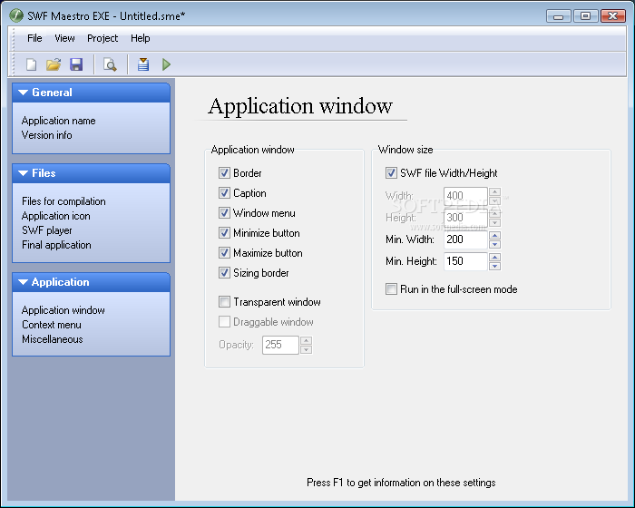Decrease Min. Width with down arrow

tap(494, 244)
